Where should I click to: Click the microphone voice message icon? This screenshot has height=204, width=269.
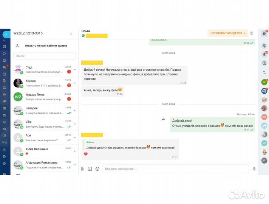click(x=254, y=169)
